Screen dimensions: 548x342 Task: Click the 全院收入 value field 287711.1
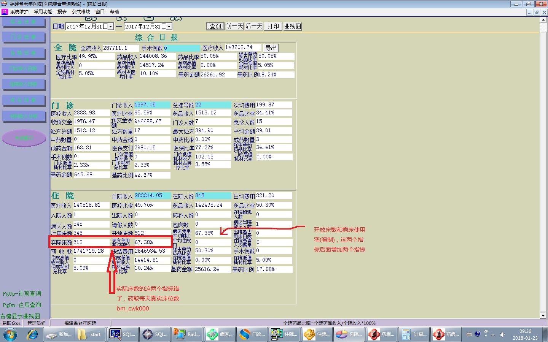coord(121,48)
